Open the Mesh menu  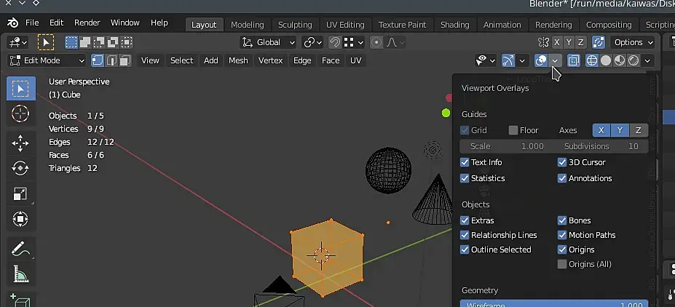[x=238, y=60]
